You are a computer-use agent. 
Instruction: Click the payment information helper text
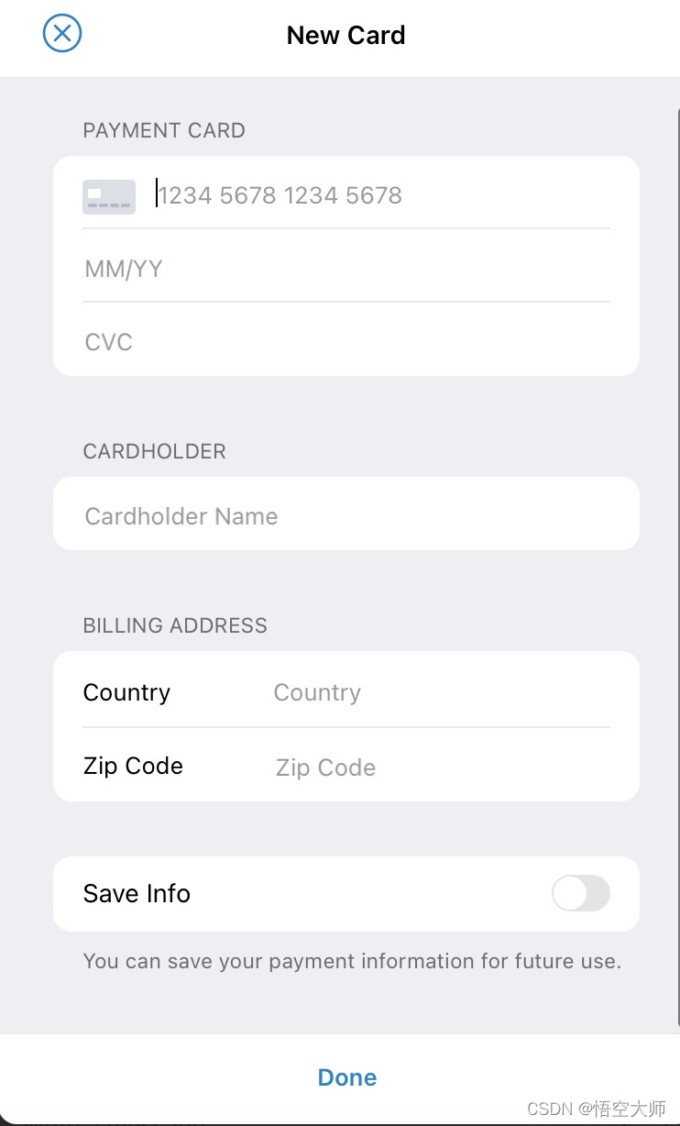[x=352, y=961]
